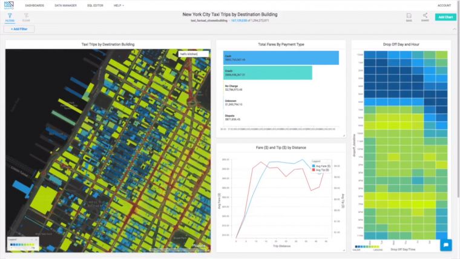Click the Add Chart button
This screenshot has height=259, width=460.
click(445, 17)
